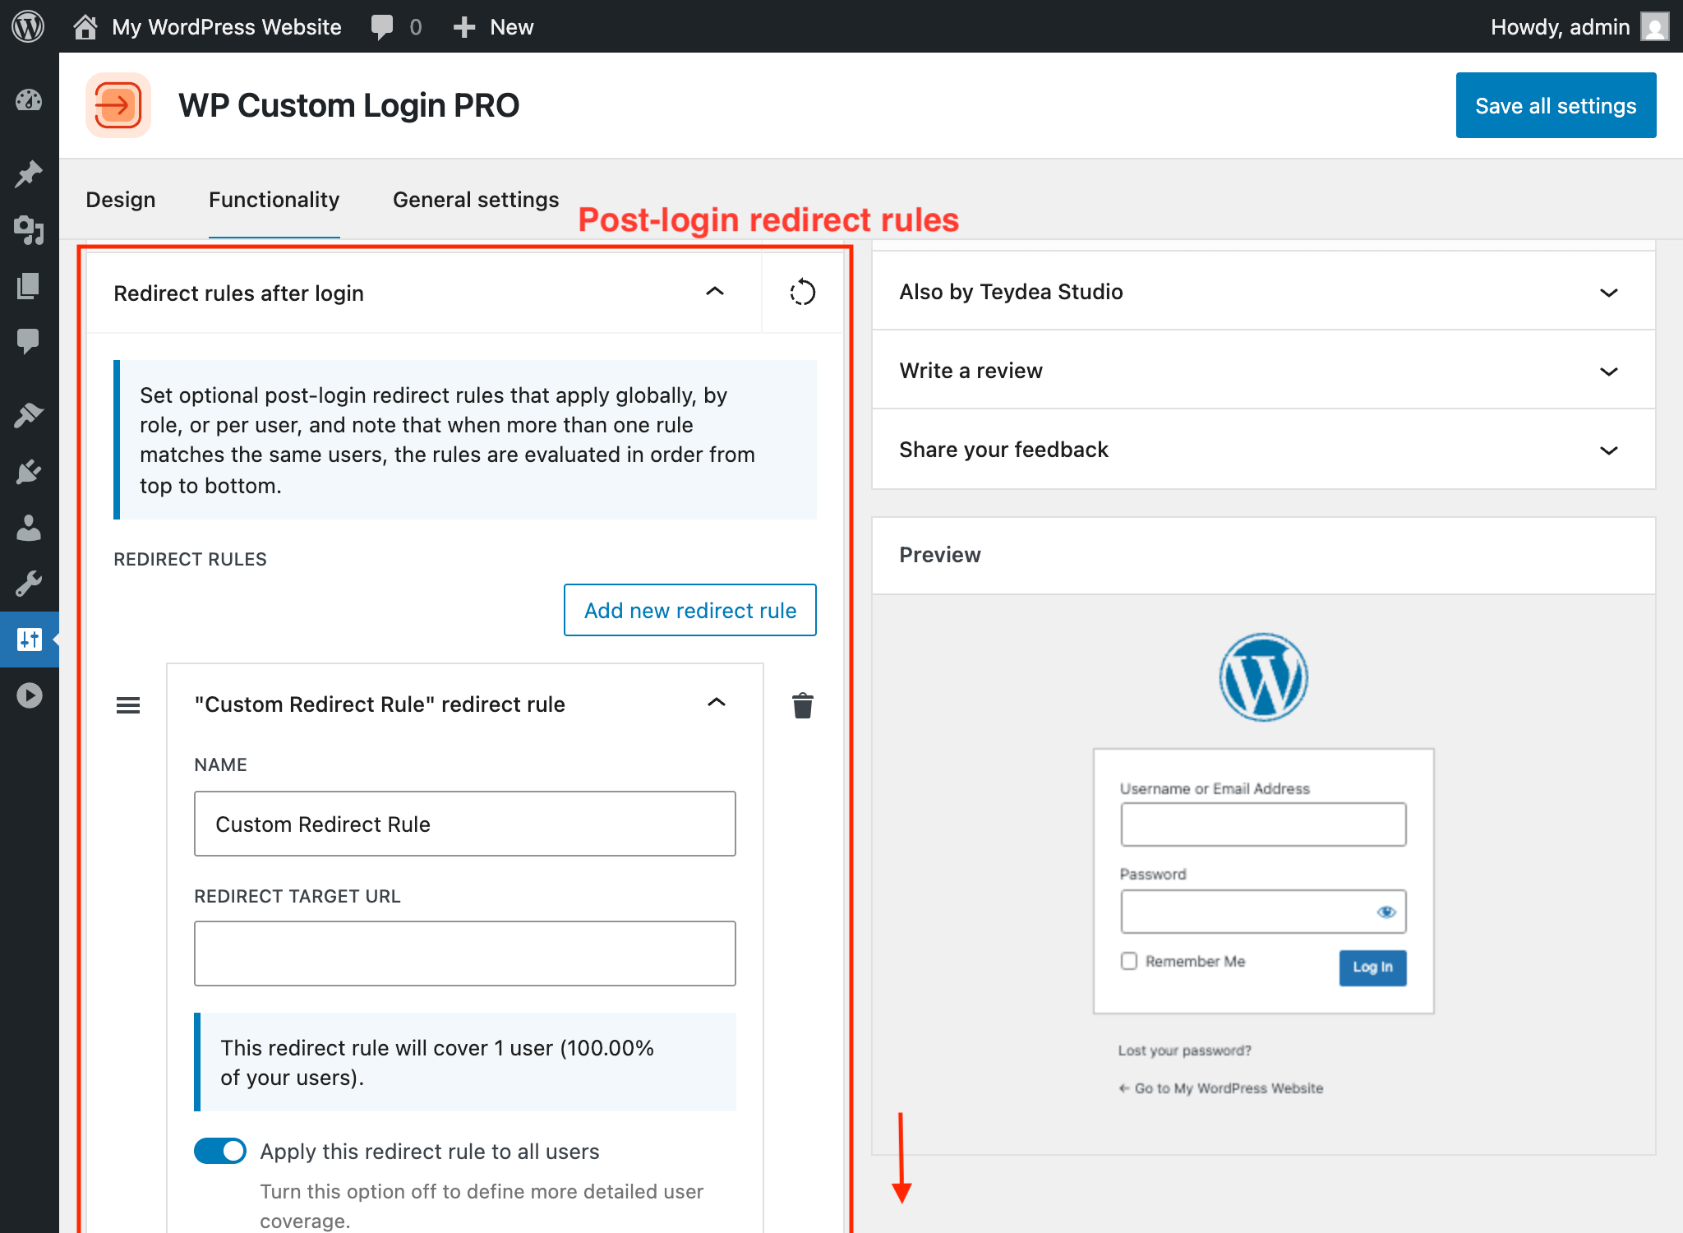Open the General settings tab
The image size is (1683, 1233).
pyautogui.click(x=475, y=199)
